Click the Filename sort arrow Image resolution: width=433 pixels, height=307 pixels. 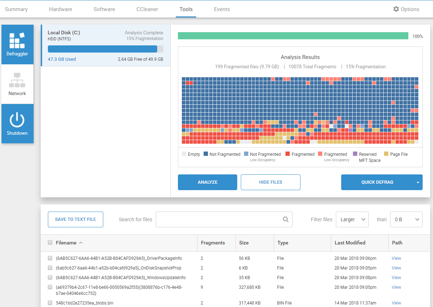[x=81, y=243]
